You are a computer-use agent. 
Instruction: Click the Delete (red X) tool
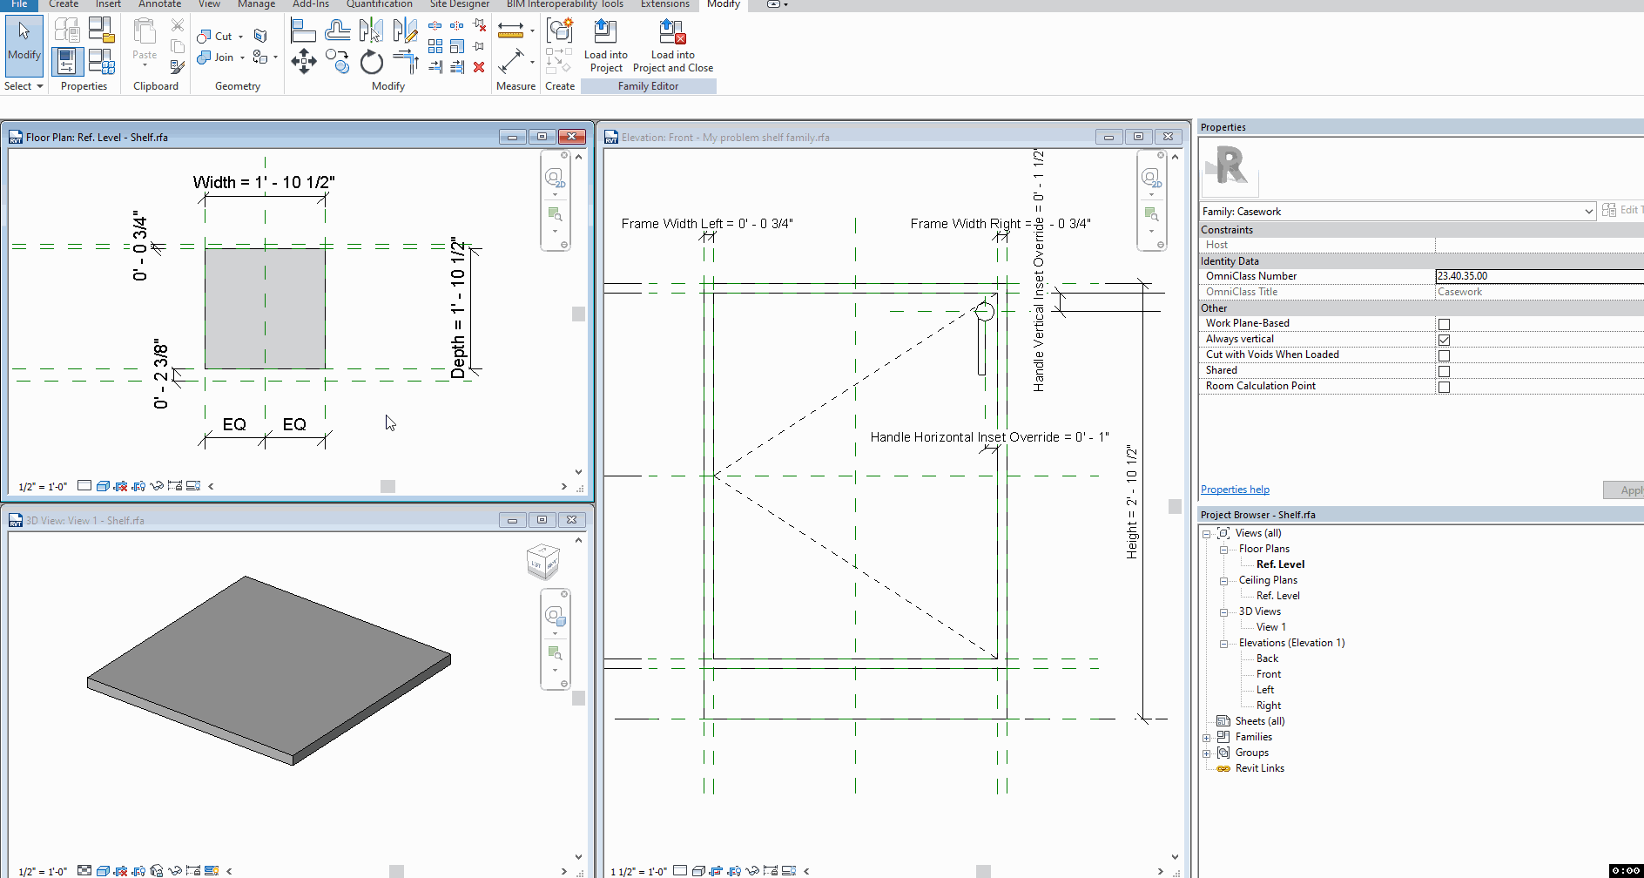tap(478, 68)
